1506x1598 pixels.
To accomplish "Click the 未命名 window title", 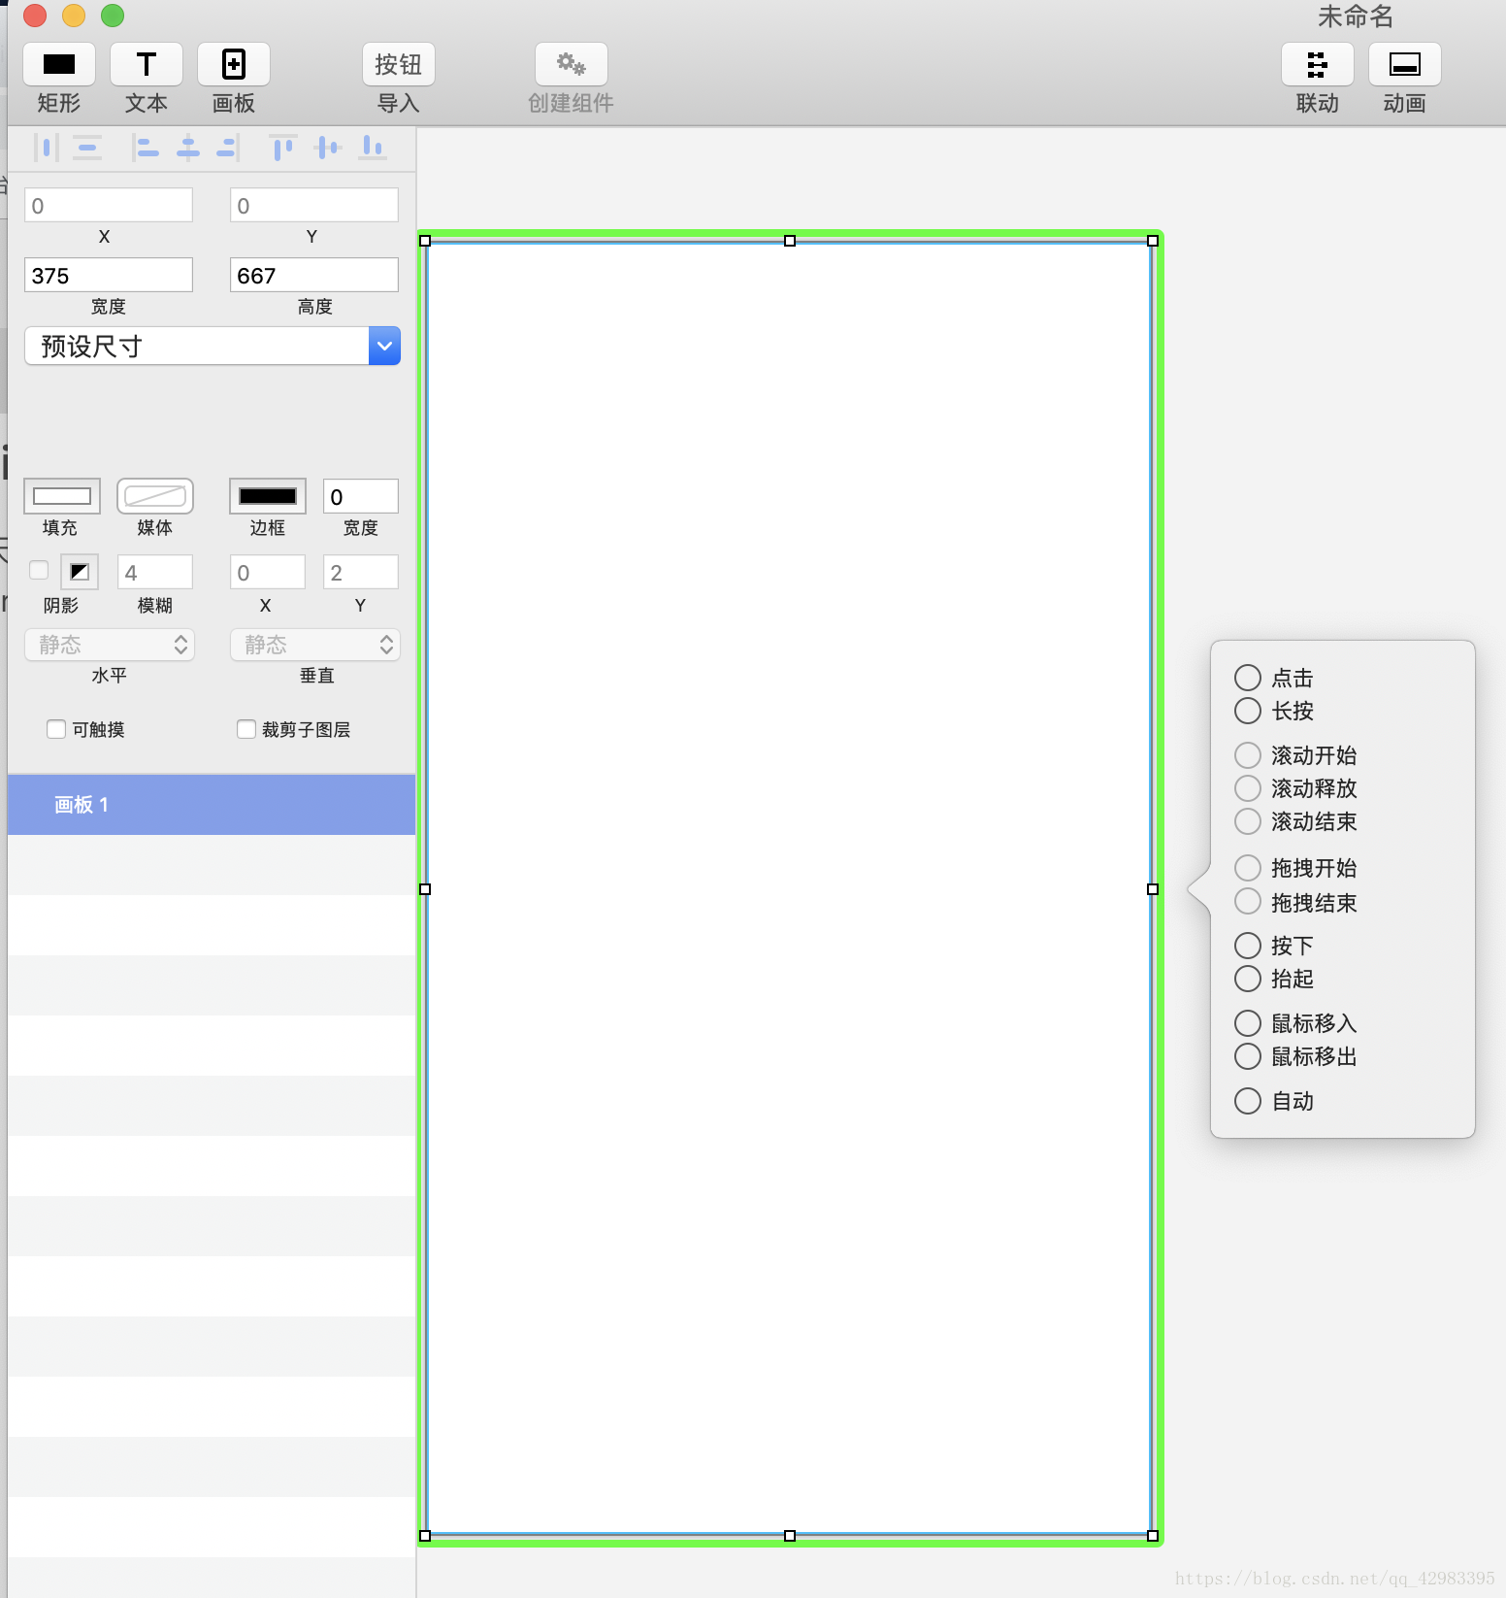I will point(1356,17).
